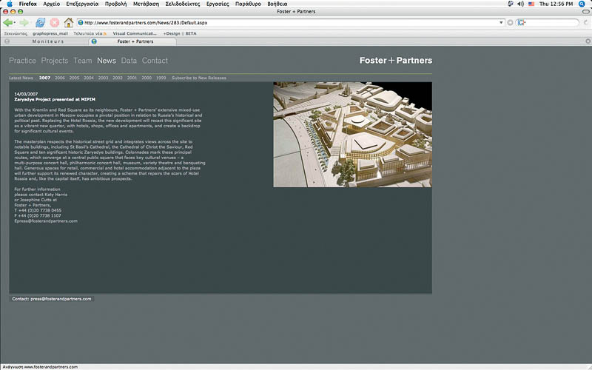Open the Παράθυρο menu
This screenshot has height=370, width=592.
[x=248, y=4]
